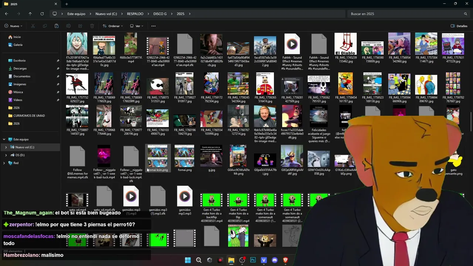Image resolution: width=473 pixels, height=266 pixels.
Task: Open taskbar Search
Action: click(x=199, y=260)
